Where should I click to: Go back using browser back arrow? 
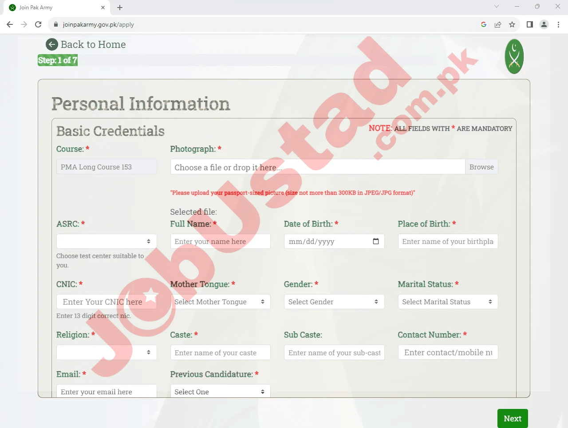point(10,24)
